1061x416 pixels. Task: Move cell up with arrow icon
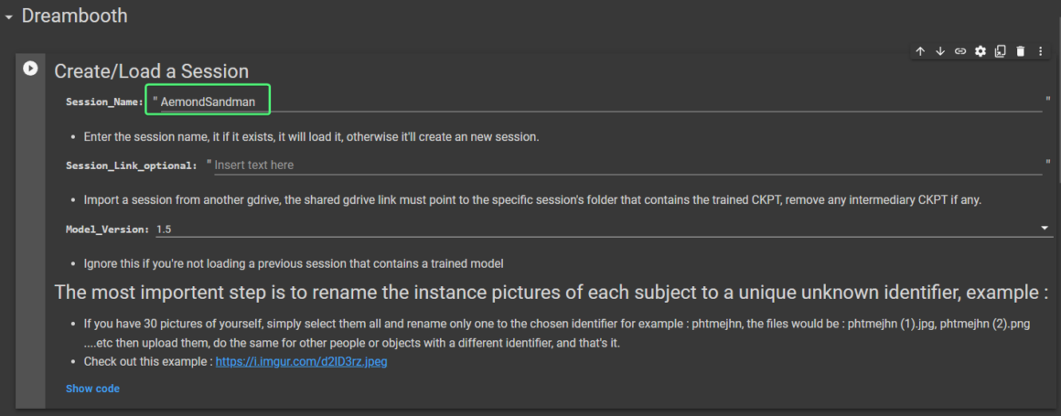pyautogui.click(x=920, y=52)
